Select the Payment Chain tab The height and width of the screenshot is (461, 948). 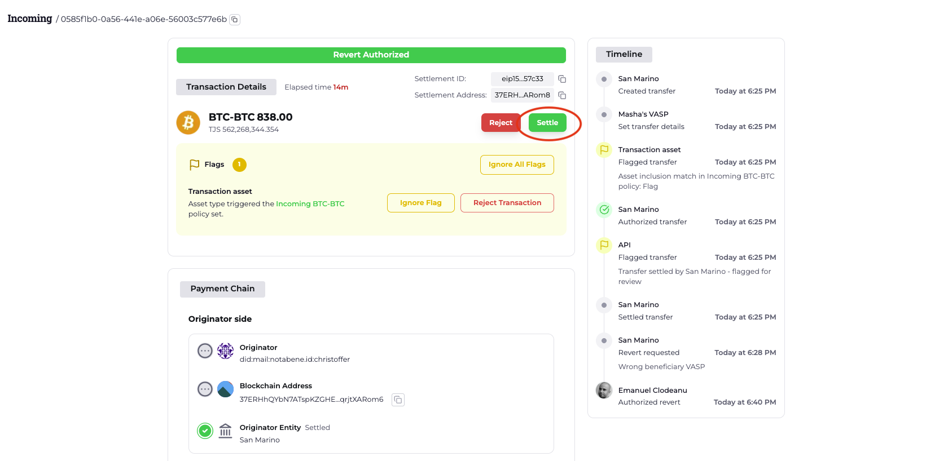[222, 289]
